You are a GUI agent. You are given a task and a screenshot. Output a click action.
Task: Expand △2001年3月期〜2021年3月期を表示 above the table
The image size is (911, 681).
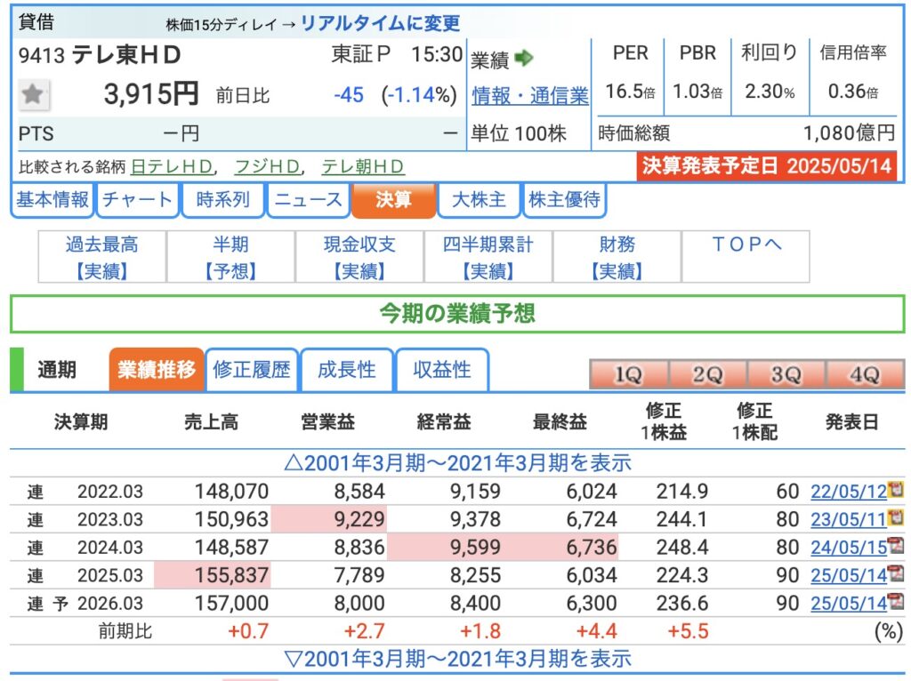(x=457, y=462)
